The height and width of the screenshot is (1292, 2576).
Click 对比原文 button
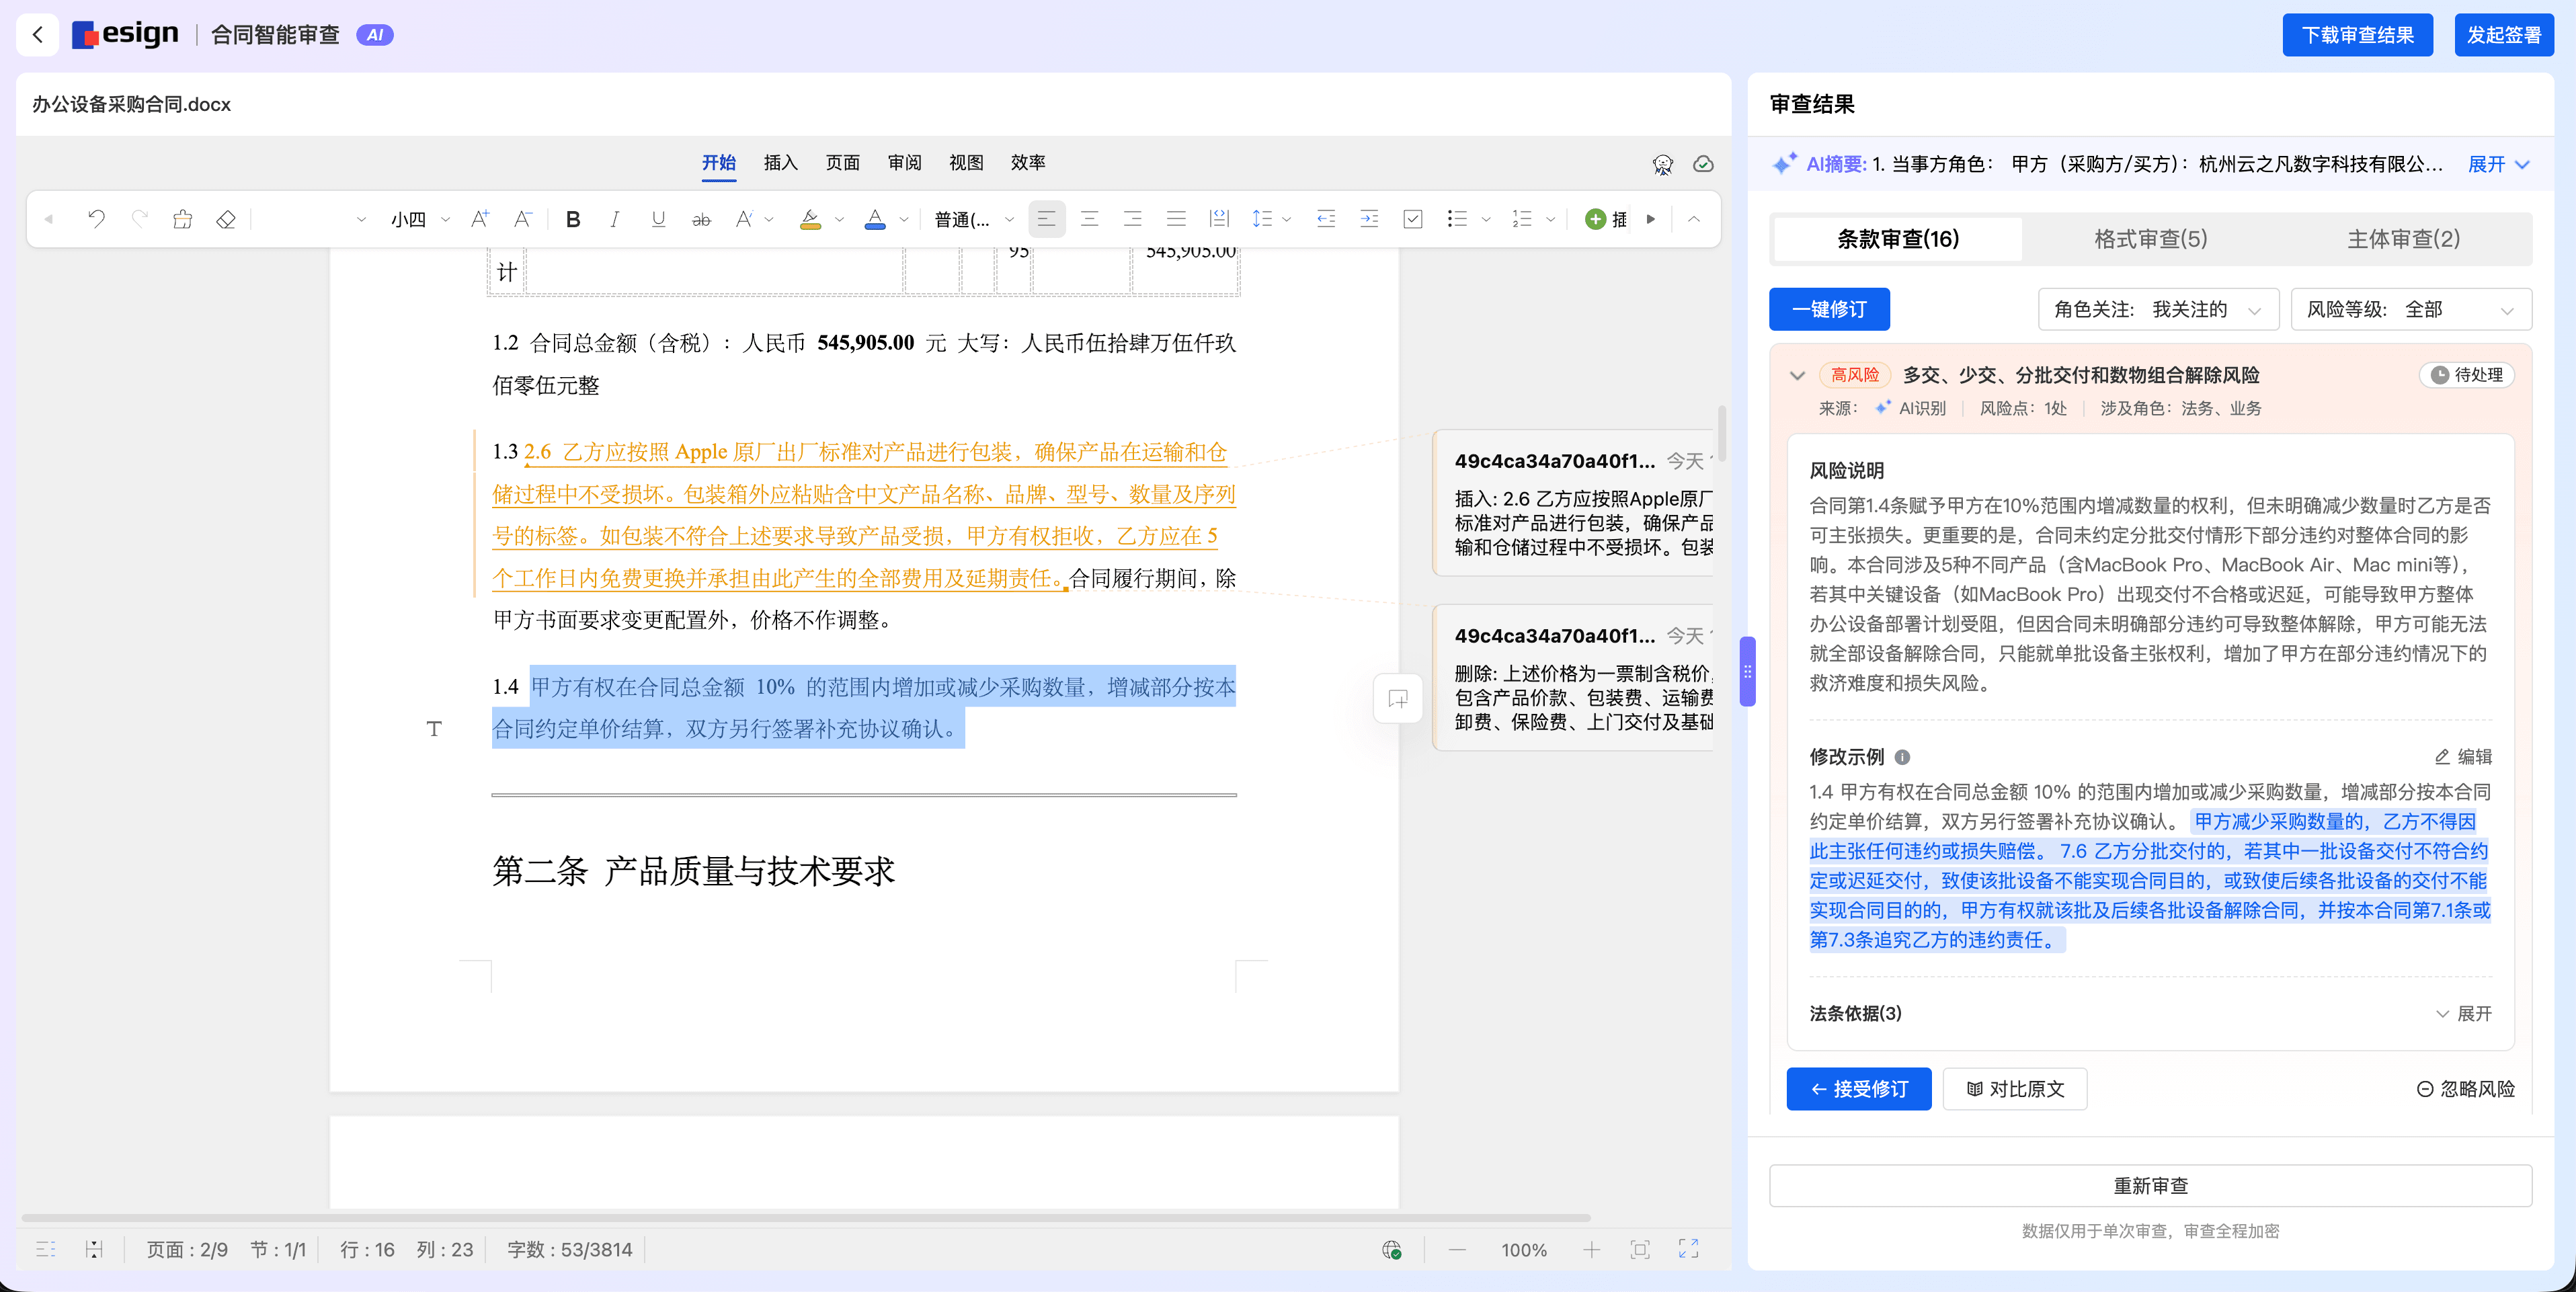2014,1089
